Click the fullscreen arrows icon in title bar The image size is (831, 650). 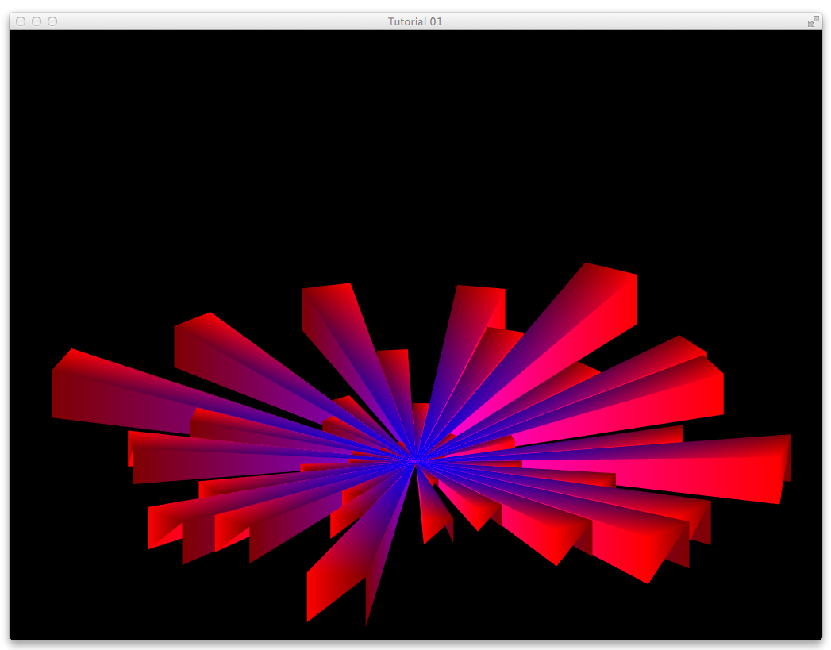813,21
